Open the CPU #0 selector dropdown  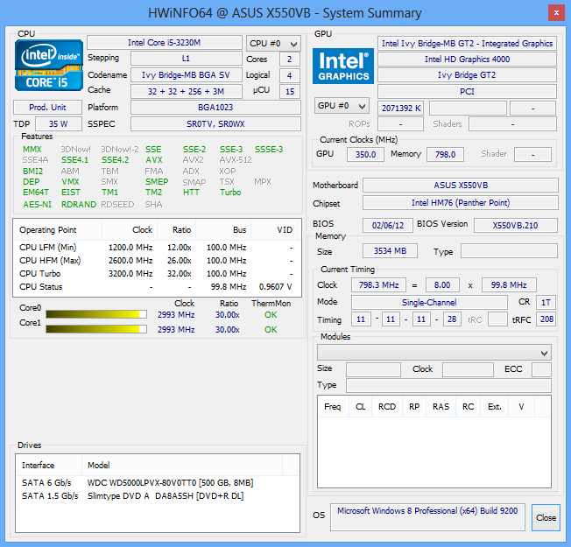click(x=273, y=44)
